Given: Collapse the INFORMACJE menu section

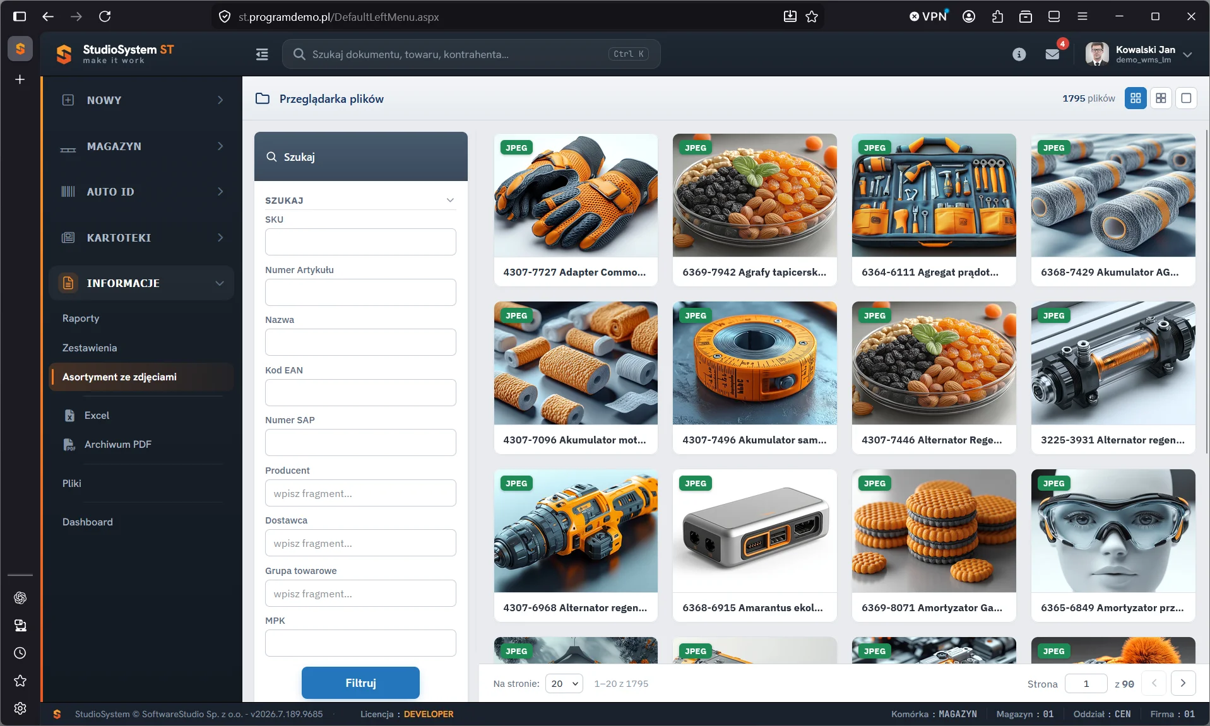Looking at the screenshot, I should click(141, 283).
